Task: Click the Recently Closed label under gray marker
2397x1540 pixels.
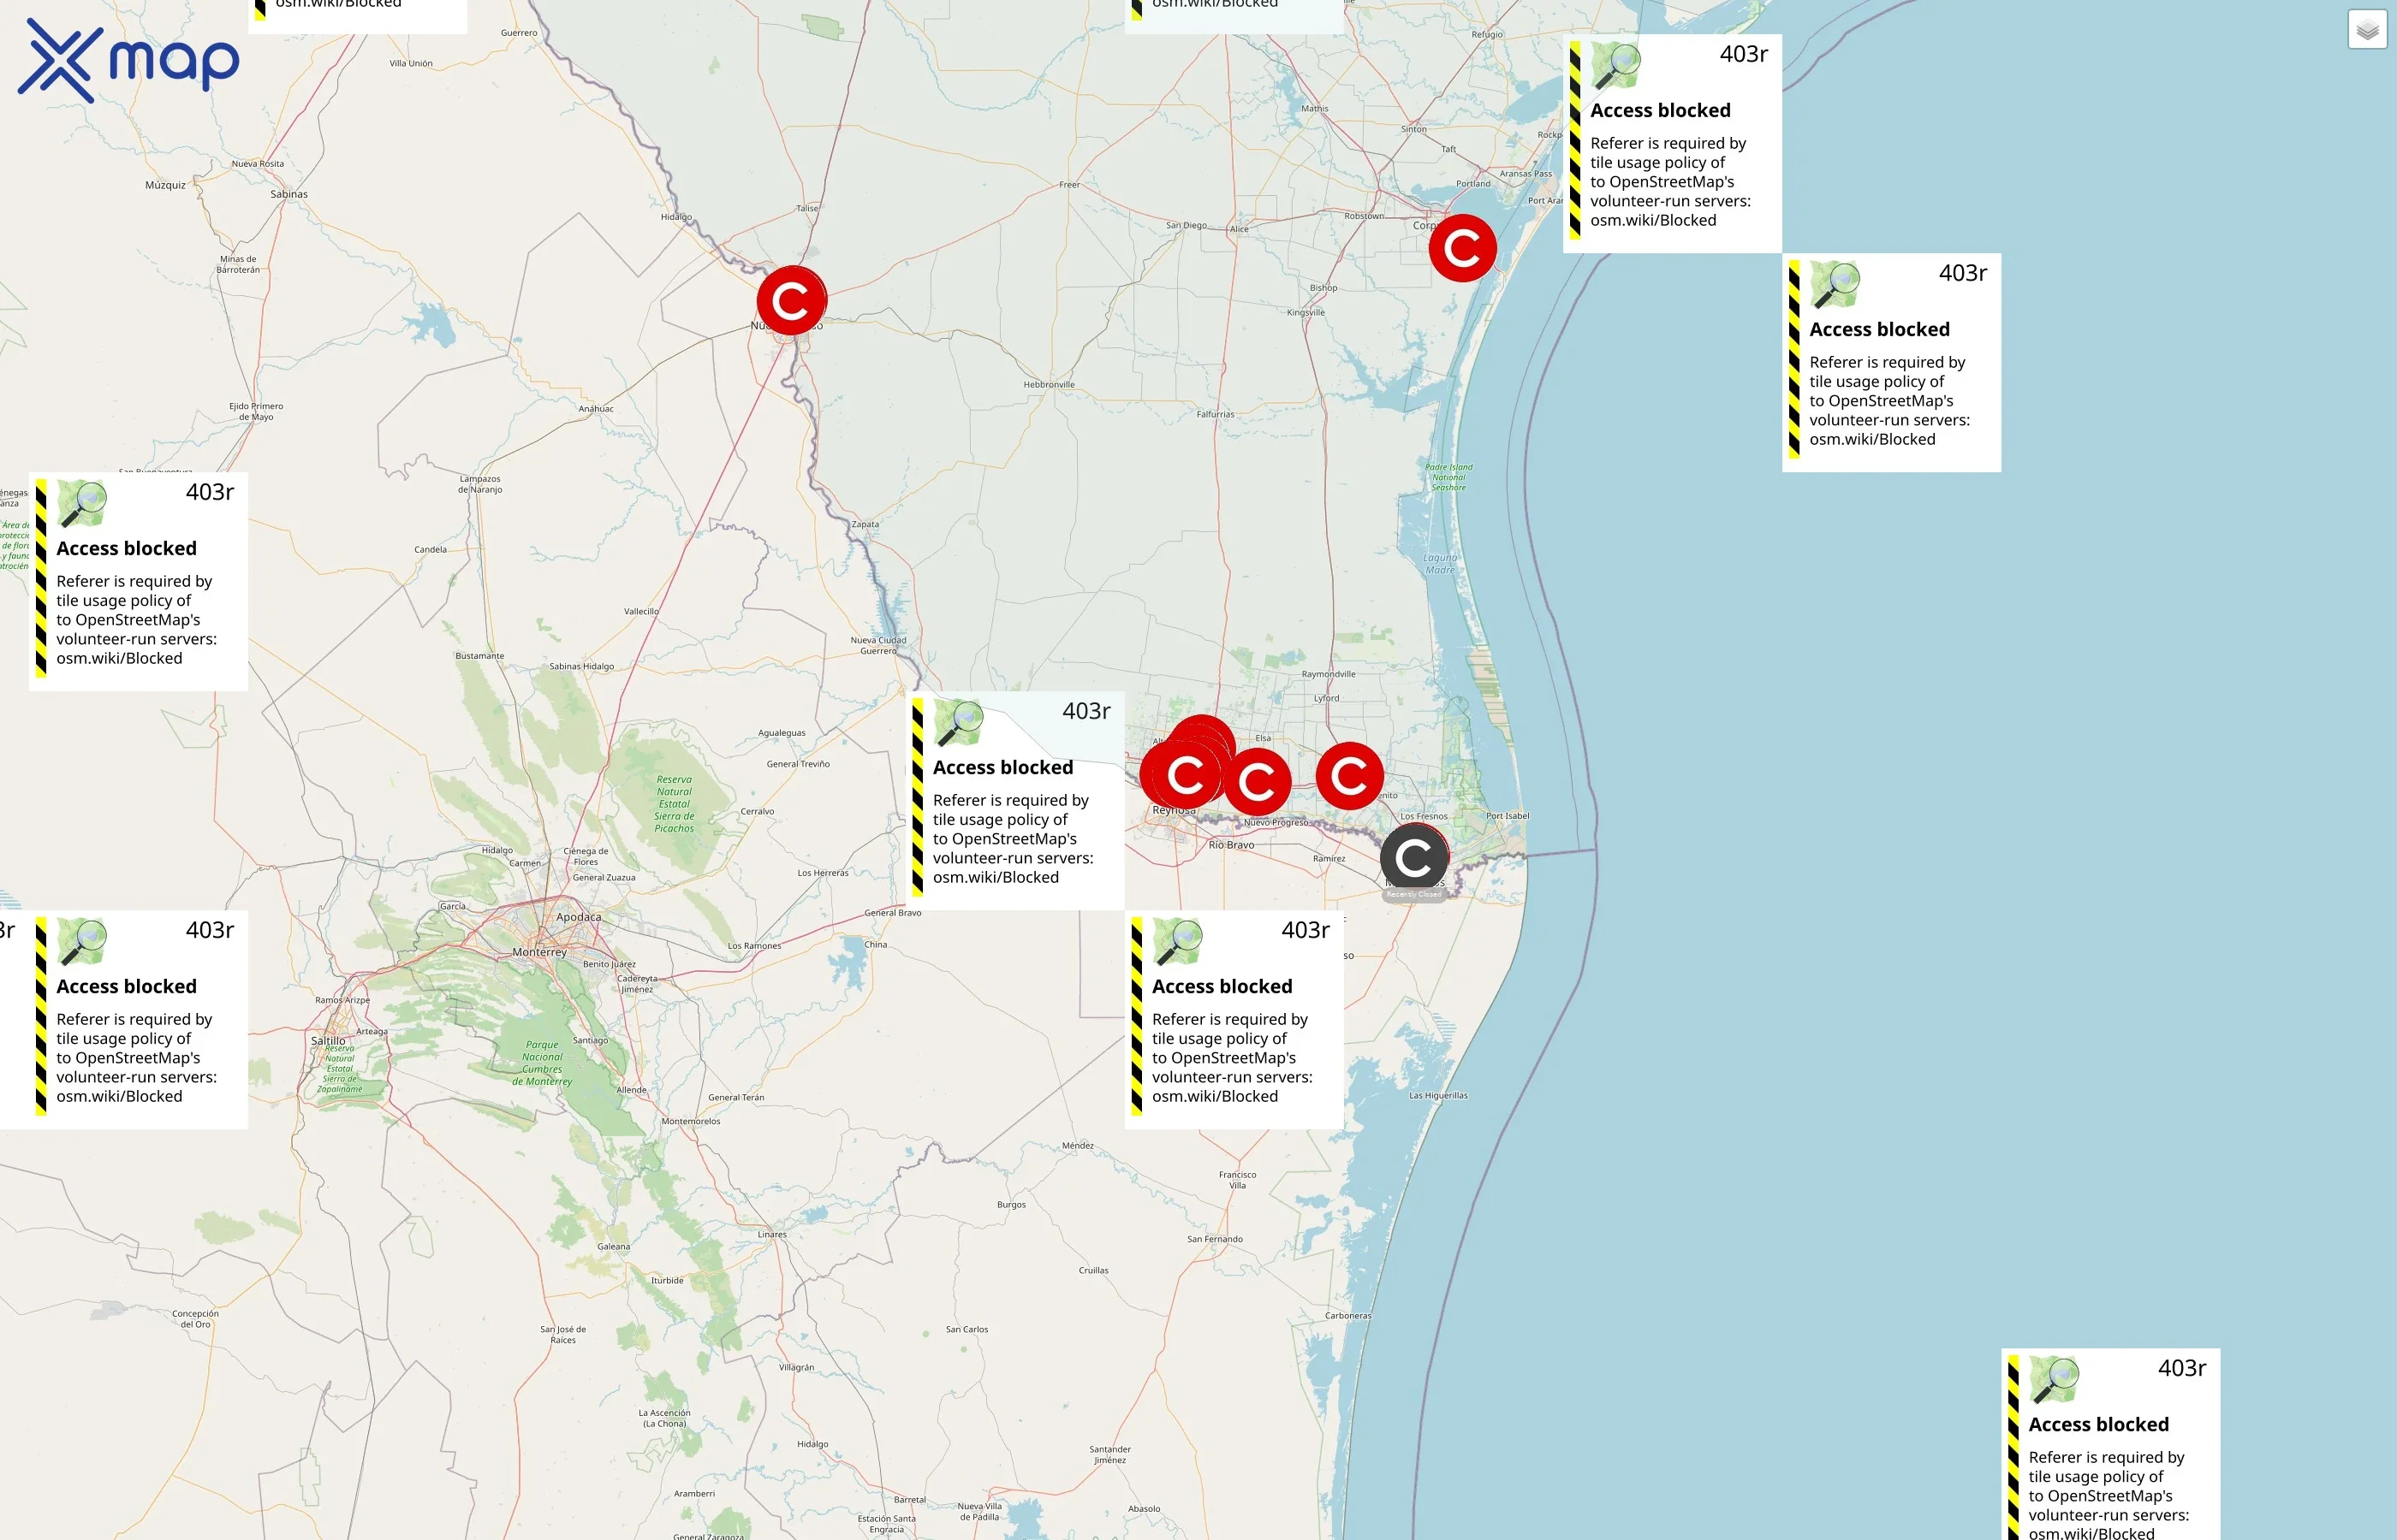Action: coord(1413,895)
